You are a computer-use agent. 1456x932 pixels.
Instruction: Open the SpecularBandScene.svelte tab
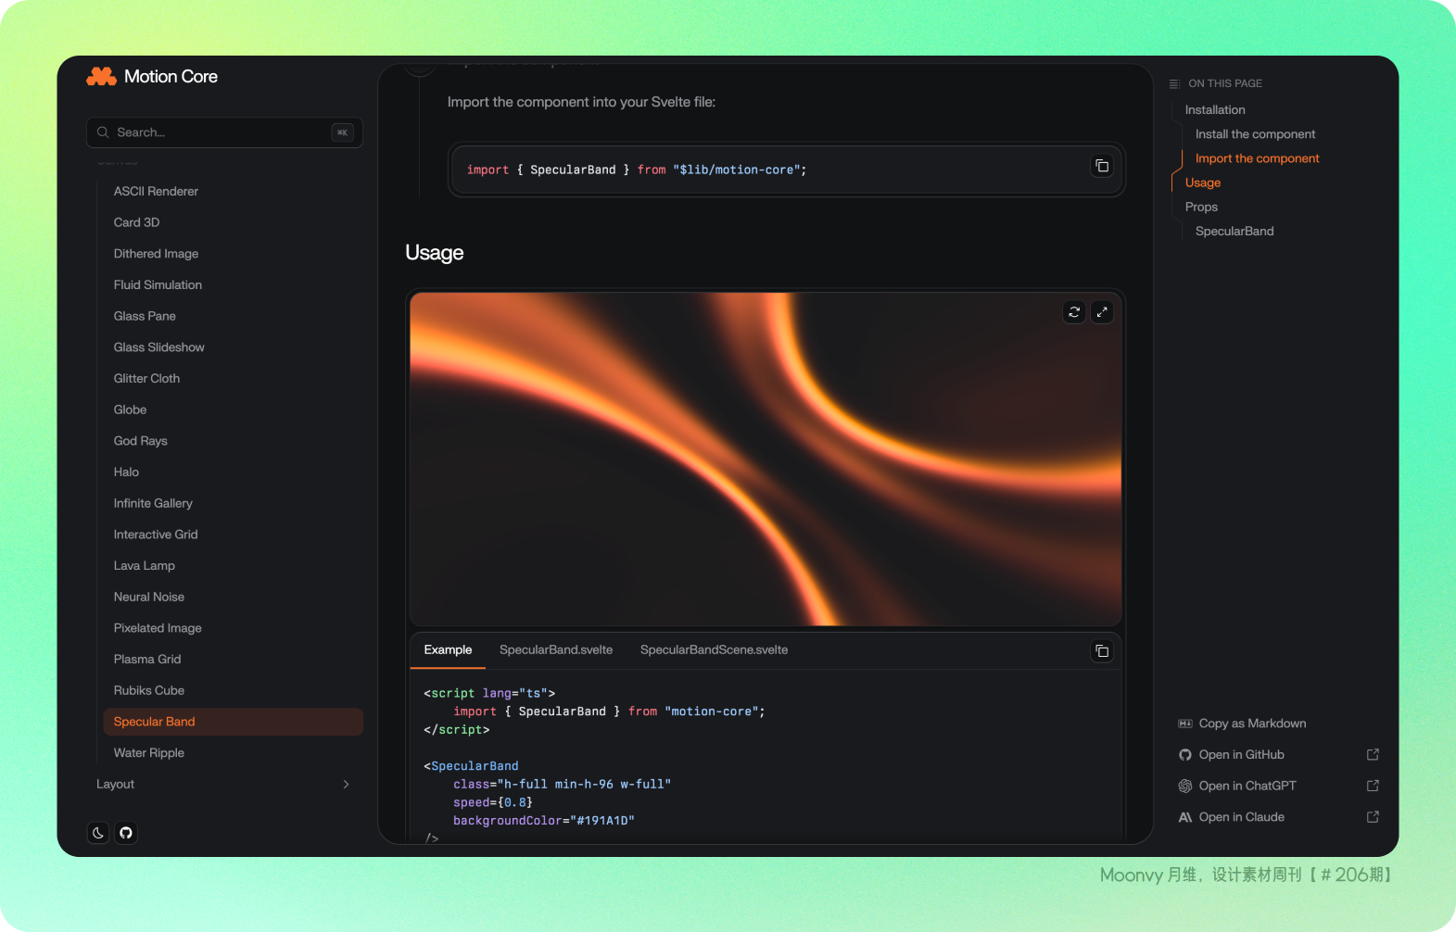tap(714, 650)
